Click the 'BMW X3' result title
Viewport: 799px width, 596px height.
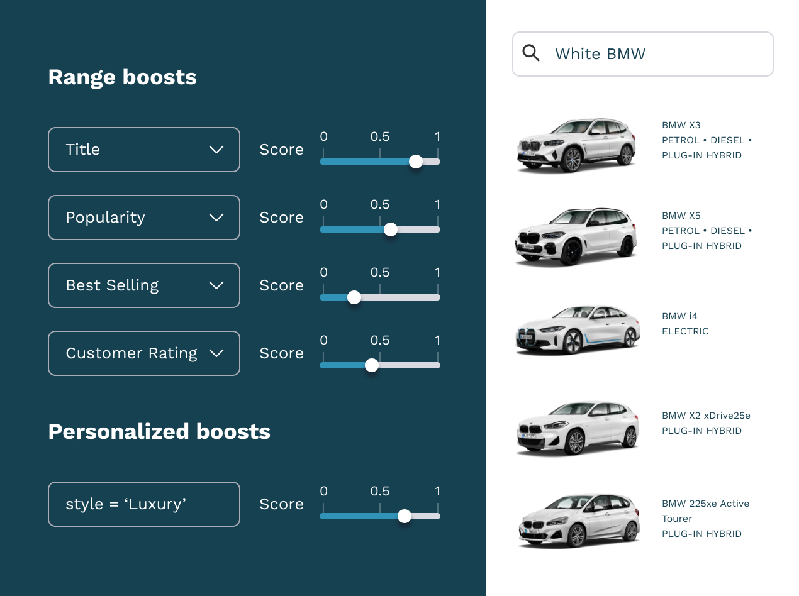(681, 125)
